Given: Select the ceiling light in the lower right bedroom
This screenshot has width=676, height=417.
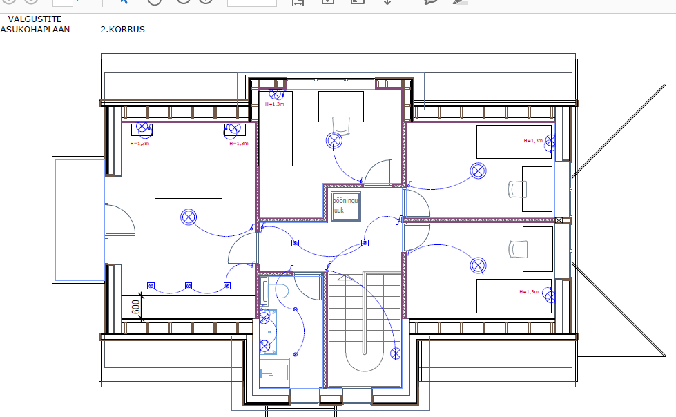Looking at the screenshot, I should [x=477, y=266].
